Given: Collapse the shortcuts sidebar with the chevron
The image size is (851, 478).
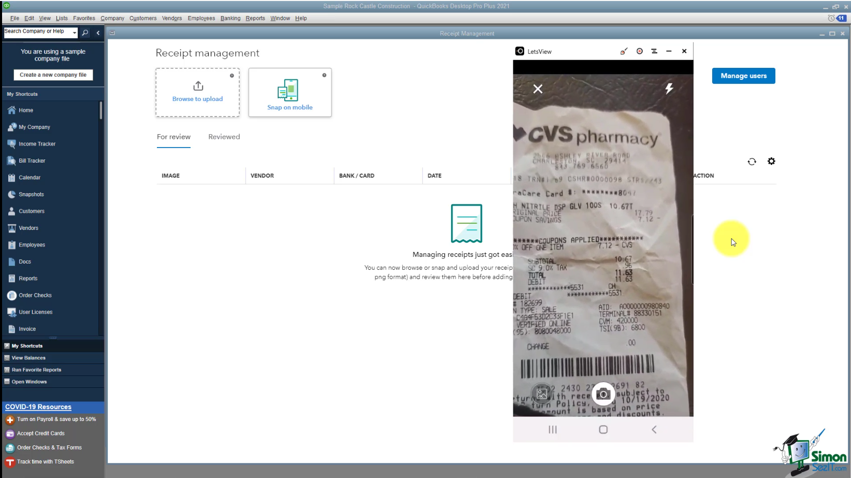Looking at the screenshot, I should 98,33.
